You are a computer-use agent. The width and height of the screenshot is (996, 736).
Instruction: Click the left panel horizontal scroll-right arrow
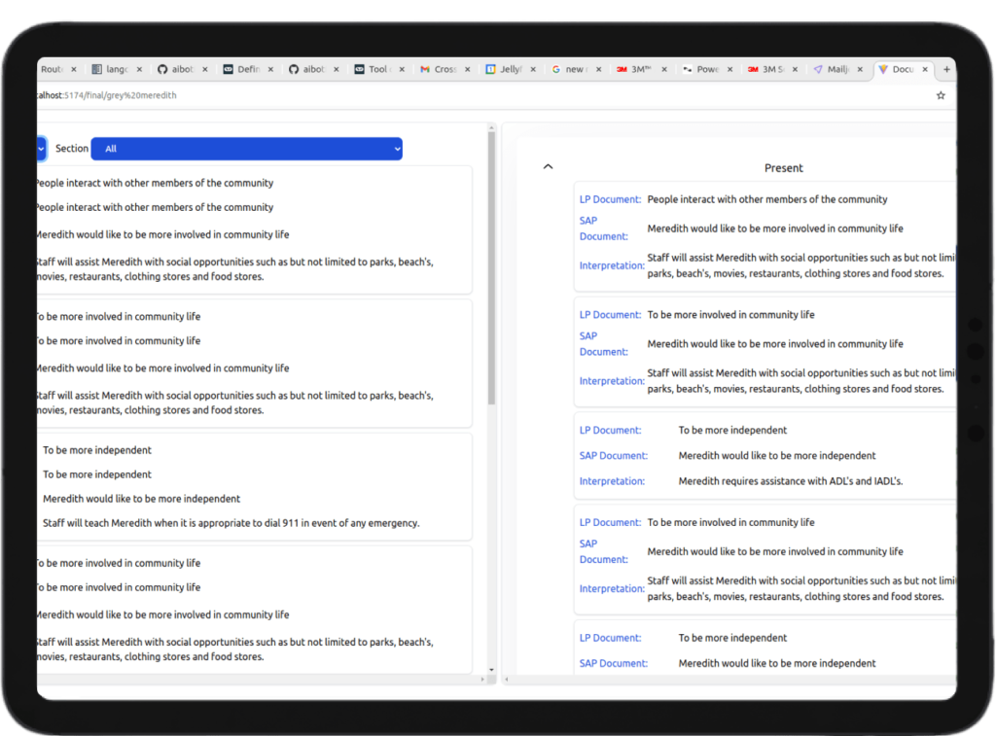pos(482,679)
